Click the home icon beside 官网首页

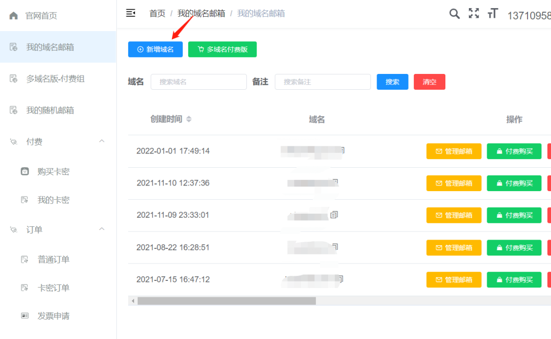14,15
